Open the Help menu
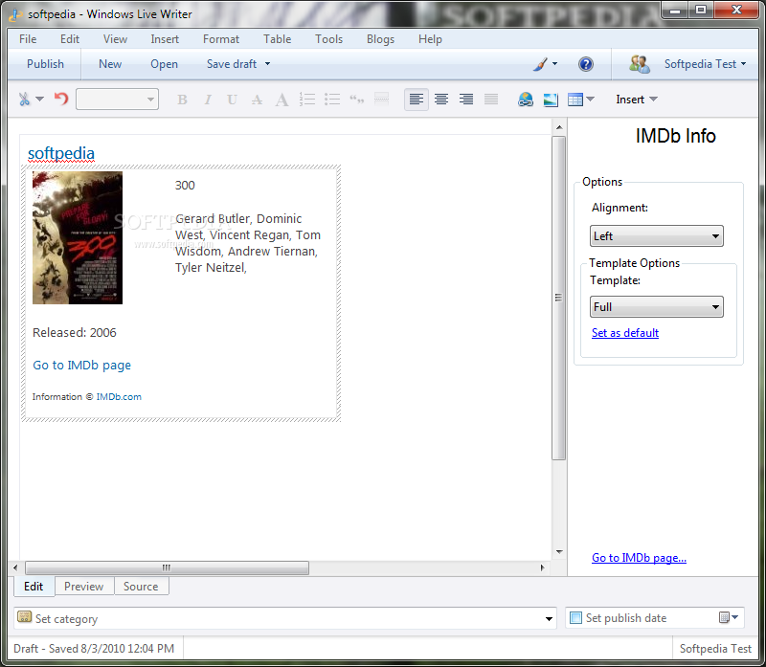766x667 pixels. point(430,39)
